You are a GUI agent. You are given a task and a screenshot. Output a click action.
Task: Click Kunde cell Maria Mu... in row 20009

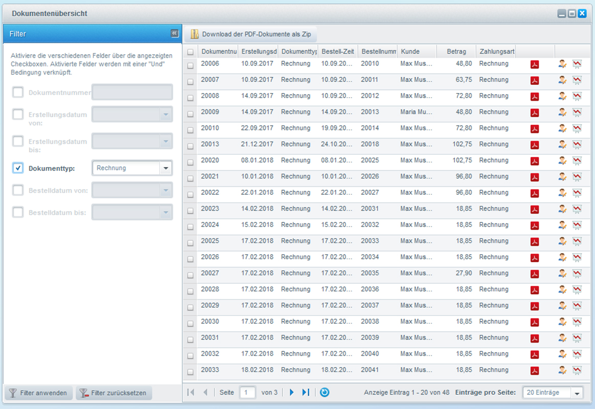click(416, 112)
